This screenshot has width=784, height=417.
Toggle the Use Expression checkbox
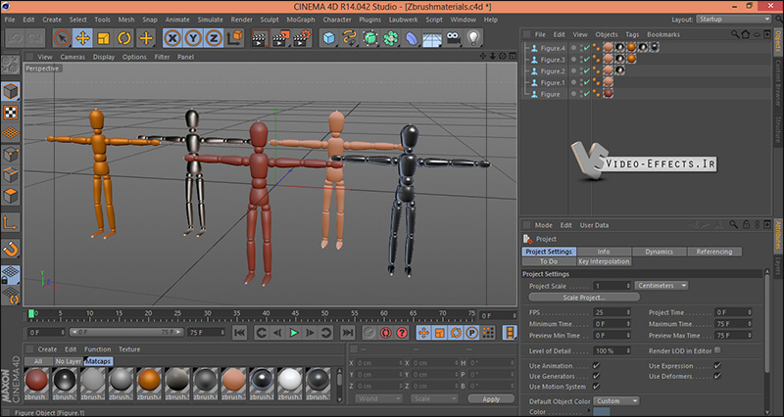point(717,365)
